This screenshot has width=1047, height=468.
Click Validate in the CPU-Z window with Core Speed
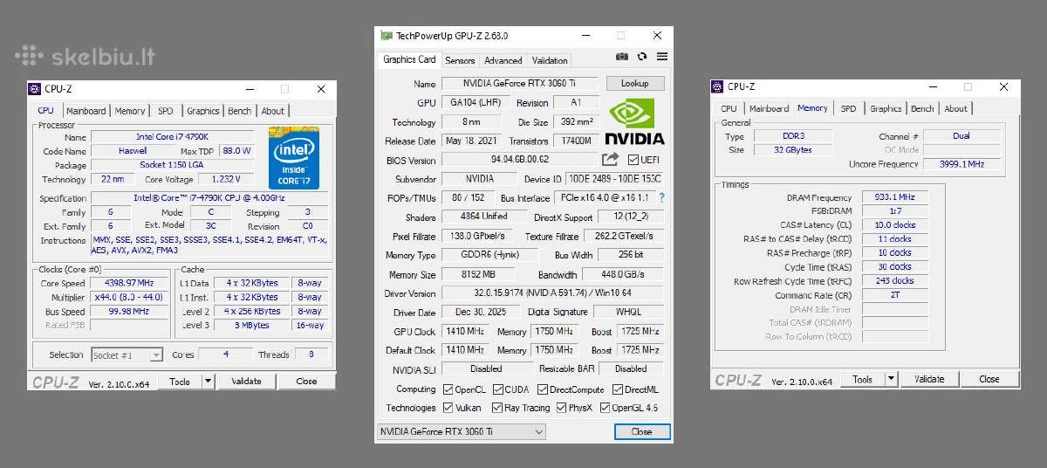coord(246,382)
